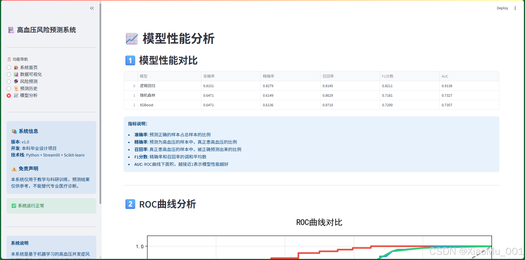The width and height of the screenshot is (525, 260).
Task: Click the 系统说明 heading in sidebar
Action: pyautogui.click(x=20, y=243)
